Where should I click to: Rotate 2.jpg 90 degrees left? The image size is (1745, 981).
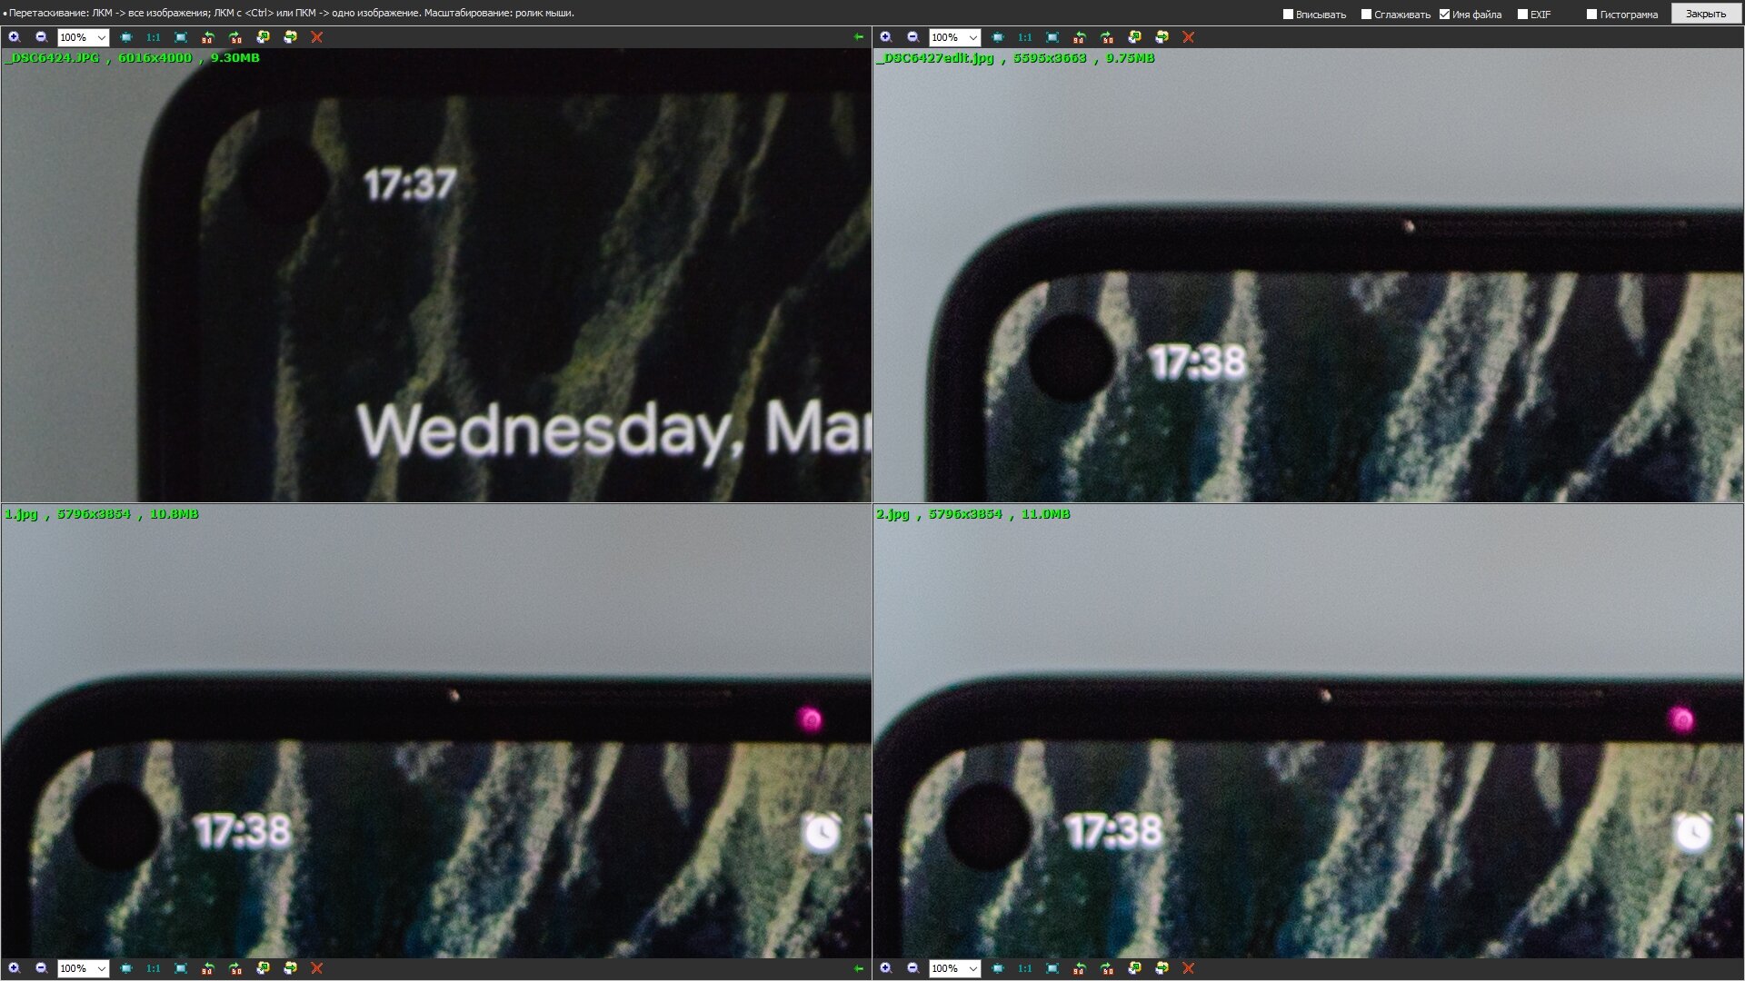coord(1080,968)
